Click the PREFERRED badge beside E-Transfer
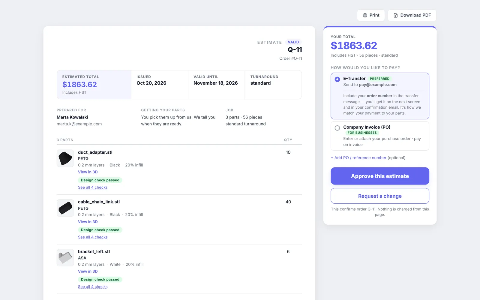This screenshot has width=480, height=300. click(379, 79)
